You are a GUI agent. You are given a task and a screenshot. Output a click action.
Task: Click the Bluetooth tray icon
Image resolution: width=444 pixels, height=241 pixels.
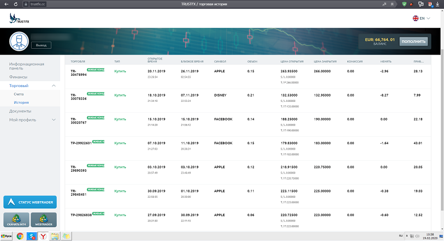click(x=407, y=236)
